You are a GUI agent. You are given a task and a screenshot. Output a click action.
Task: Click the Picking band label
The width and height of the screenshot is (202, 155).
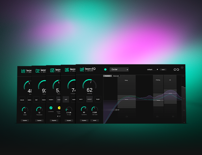pyautogui.click(x=158, y=80)
